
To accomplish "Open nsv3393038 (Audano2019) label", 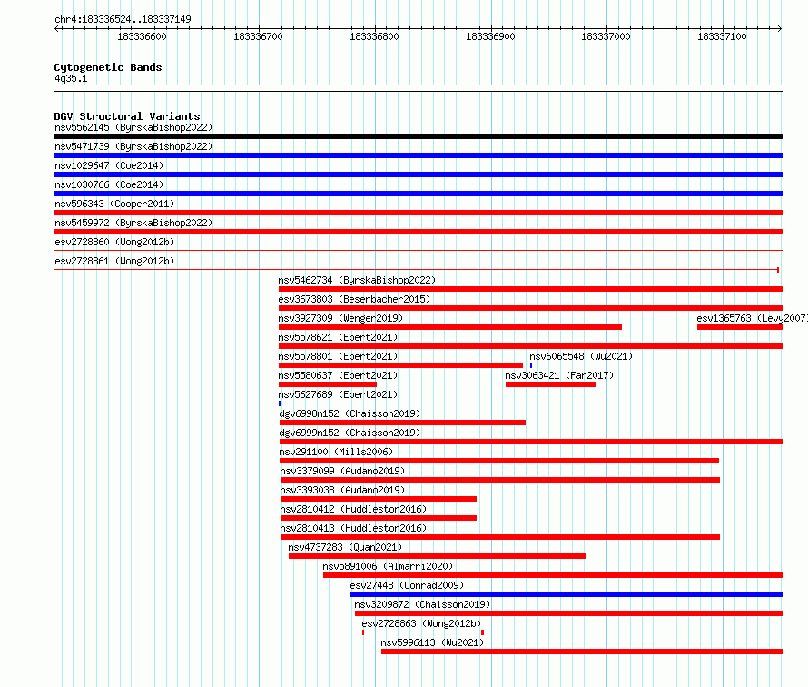I will point(342,490).
